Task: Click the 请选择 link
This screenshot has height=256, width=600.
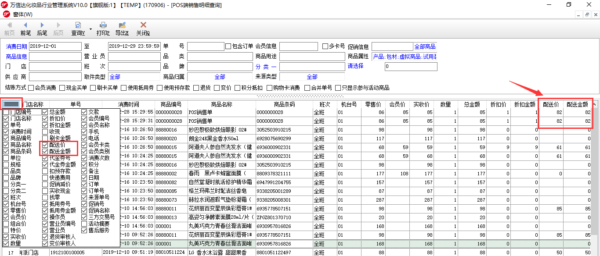Action: 356,66
